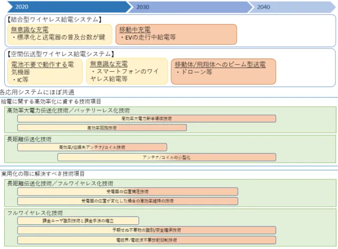Select the ・EVの走行中給電等 bullet text
The image size is (338, 249).
click(x=148, y=37)
